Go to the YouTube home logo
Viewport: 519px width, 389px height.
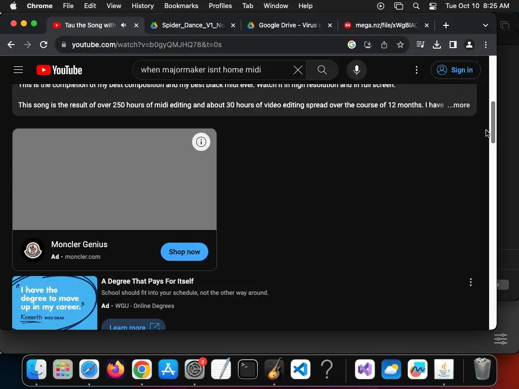click(x=59, y=70)
